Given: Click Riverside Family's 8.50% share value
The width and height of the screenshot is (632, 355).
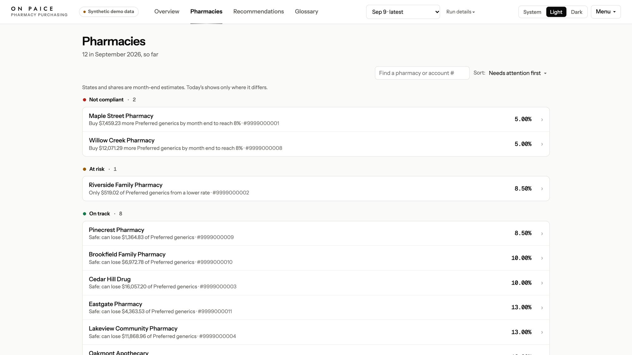Looking at the screenshot, I should (523, 189).
